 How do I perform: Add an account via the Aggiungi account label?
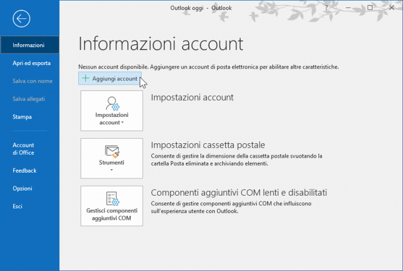tap(115, 79)
